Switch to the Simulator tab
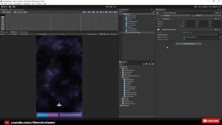This screenshot has width=222, height=125. (24, 32)
